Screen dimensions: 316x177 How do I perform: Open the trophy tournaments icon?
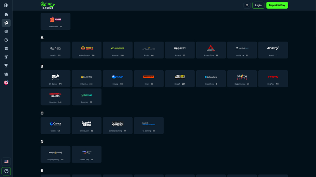[x=6, y=66]
